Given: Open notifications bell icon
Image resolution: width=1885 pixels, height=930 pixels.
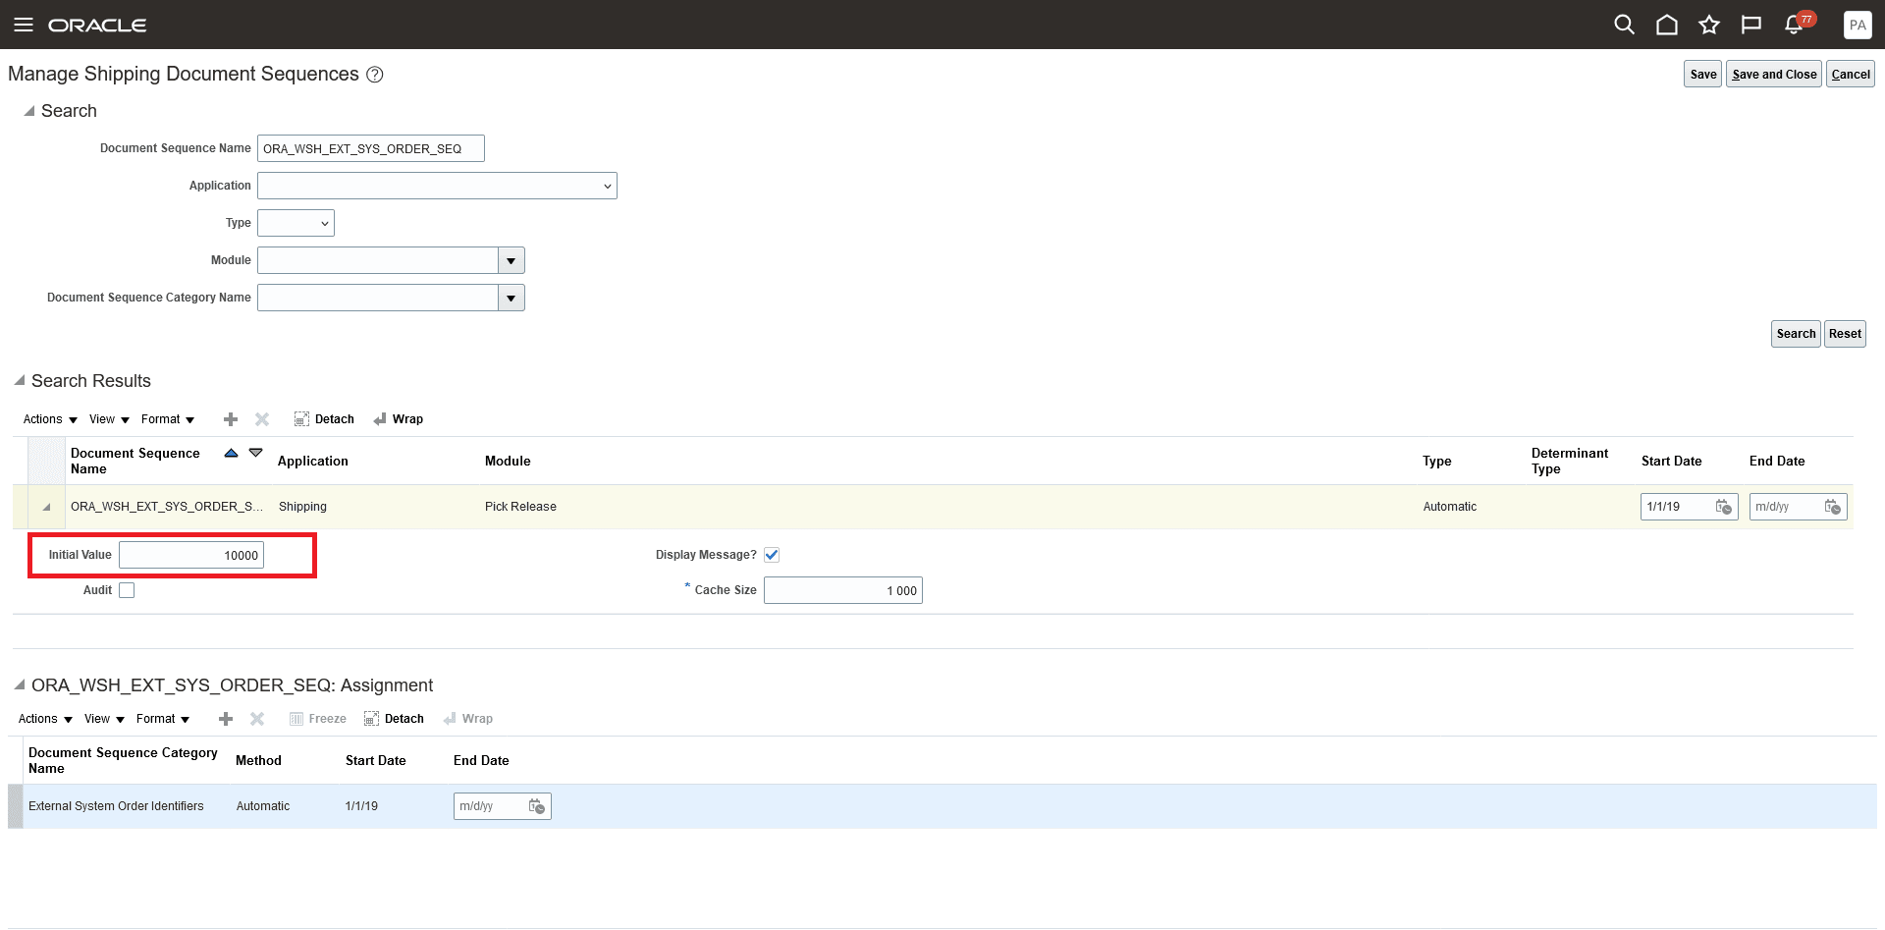Looking at the screenshot, I should click(x=1796, y=24).
